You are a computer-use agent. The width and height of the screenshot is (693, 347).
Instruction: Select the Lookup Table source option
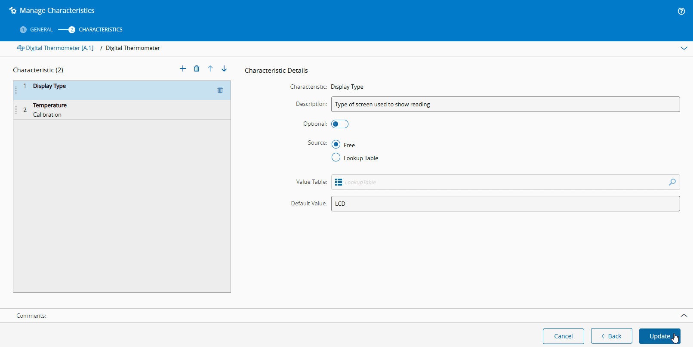336,158
